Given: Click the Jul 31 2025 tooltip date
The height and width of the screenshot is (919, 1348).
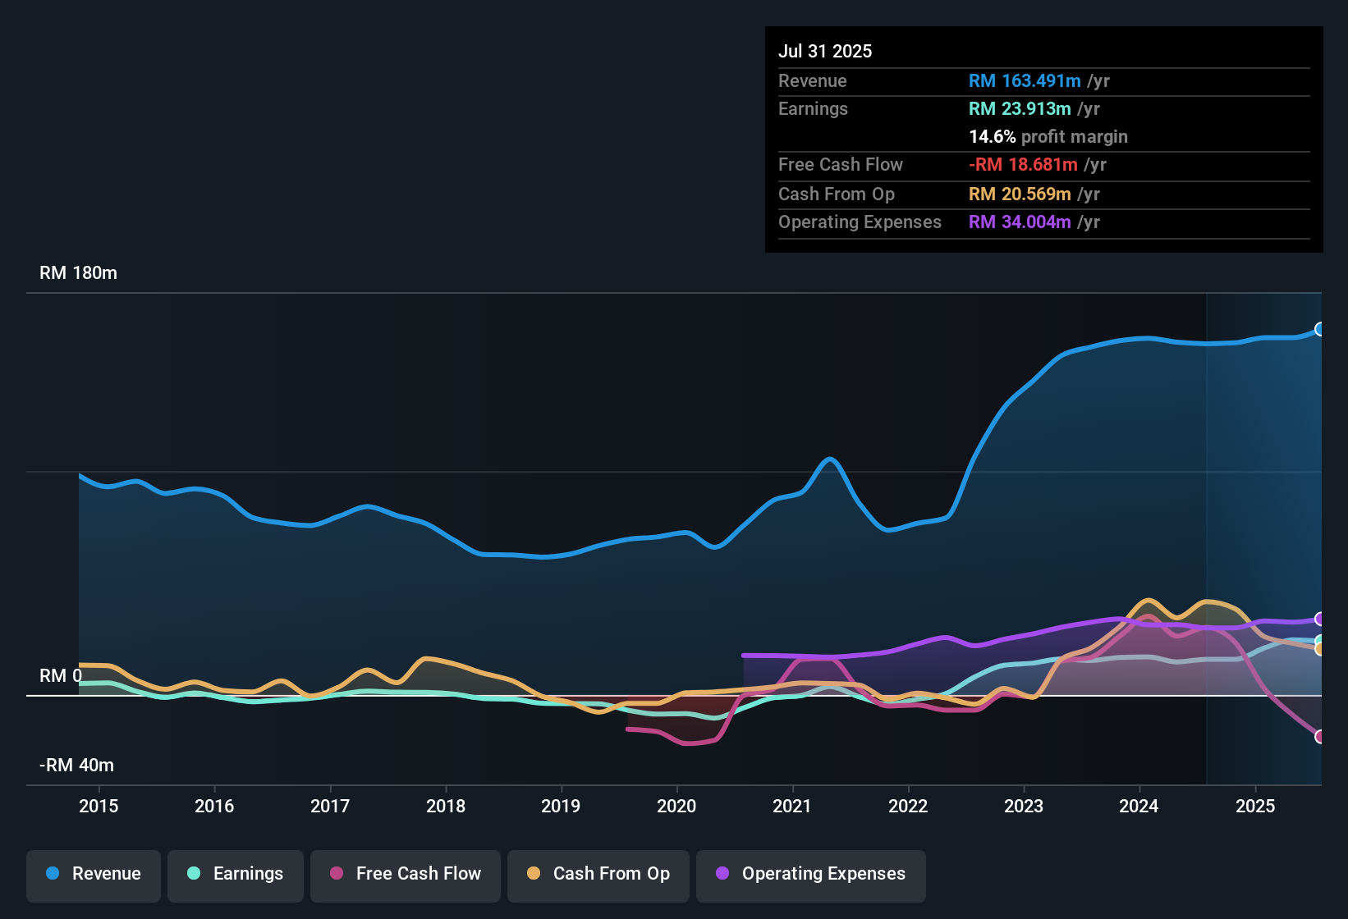Looking at the screenshot, I should (825, 51).
